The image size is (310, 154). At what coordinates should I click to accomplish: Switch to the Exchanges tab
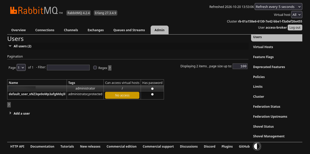click(x=96, y=30)
